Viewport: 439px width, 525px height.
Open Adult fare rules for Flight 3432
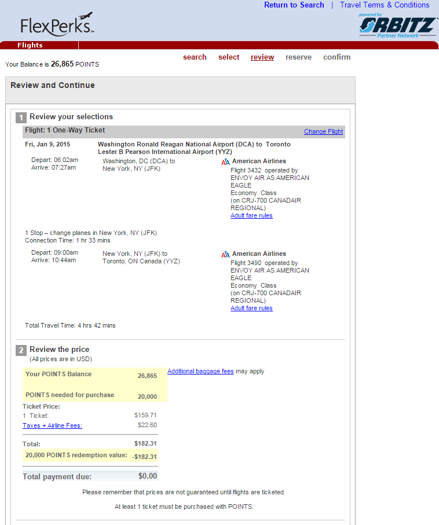point(252,216)
